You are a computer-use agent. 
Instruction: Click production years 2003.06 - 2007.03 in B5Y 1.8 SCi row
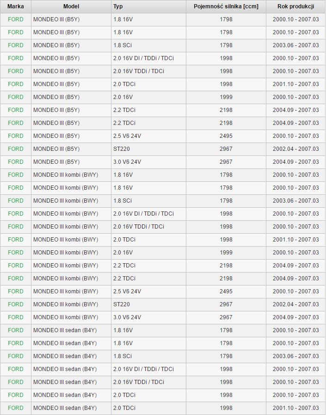tap(296, 45)
